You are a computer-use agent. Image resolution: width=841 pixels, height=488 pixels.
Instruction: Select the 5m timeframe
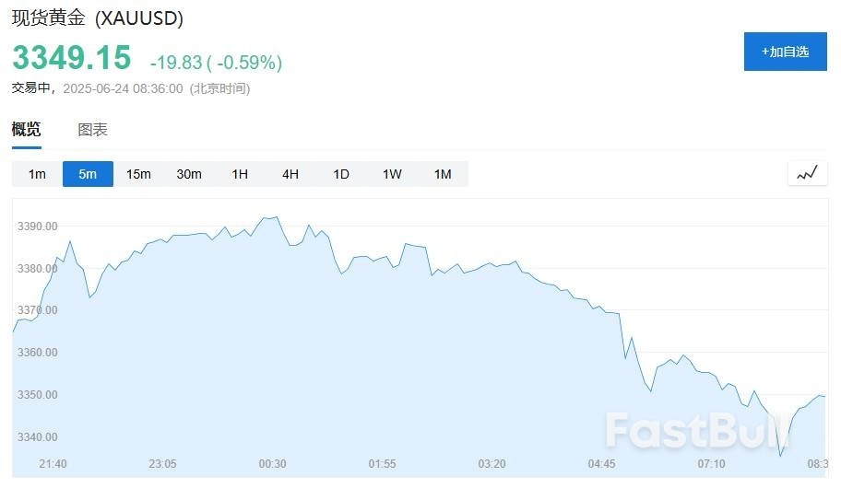[88, 174]
